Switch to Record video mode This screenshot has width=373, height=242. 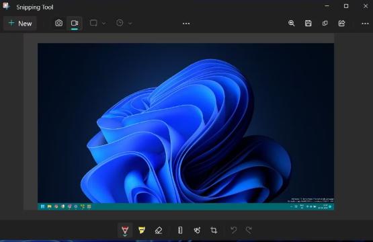(75, 23)
